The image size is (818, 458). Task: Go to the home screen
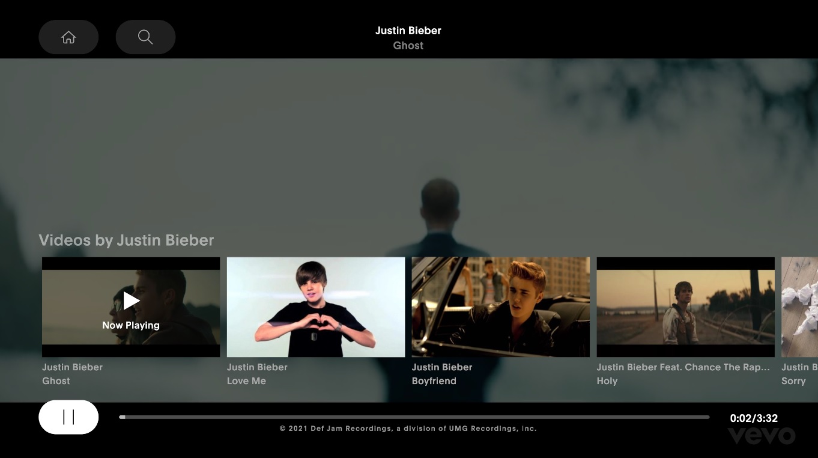coord(68,37)
